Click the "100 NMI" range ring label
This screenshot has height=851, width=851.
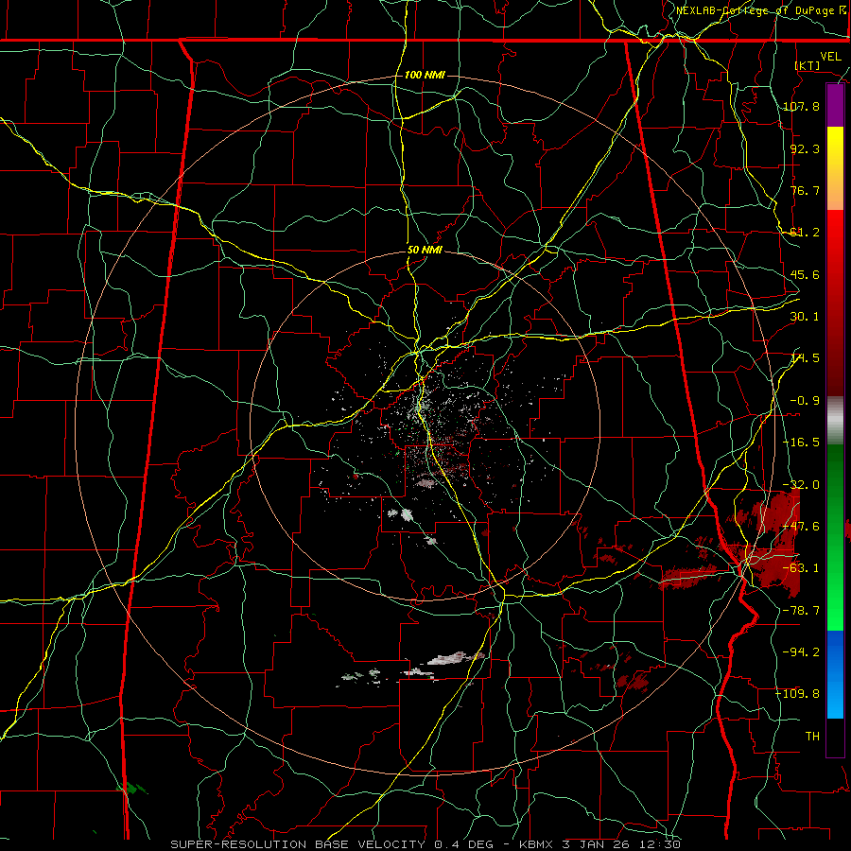pyautogui.click(x=425, y=75)
